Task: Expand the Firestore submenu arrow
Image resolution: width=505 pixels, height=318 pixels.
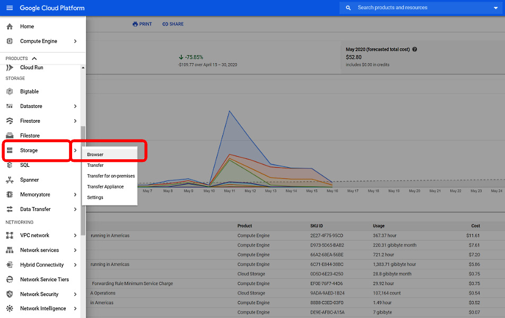Action: 75,121
